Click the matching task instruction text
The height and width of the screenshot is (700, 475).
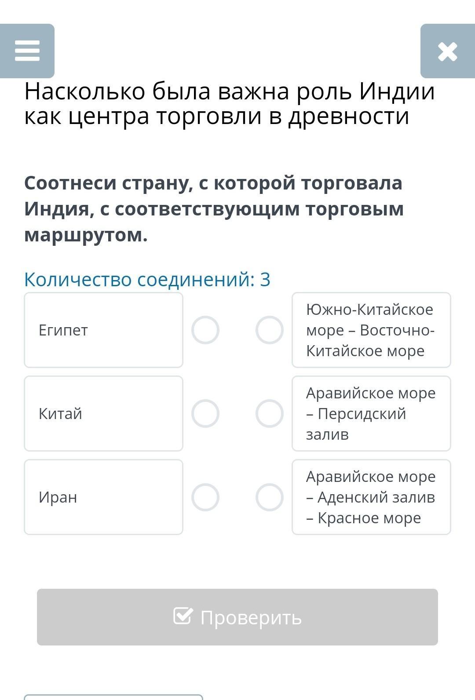pos(214,209)
